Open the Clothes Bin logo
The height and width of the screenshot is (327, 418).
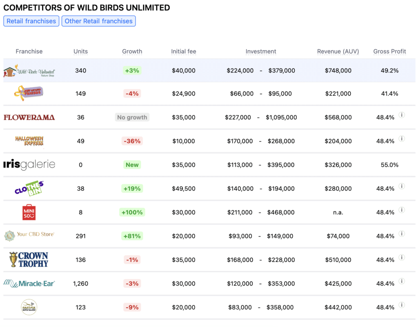click(x=29, y=188)
